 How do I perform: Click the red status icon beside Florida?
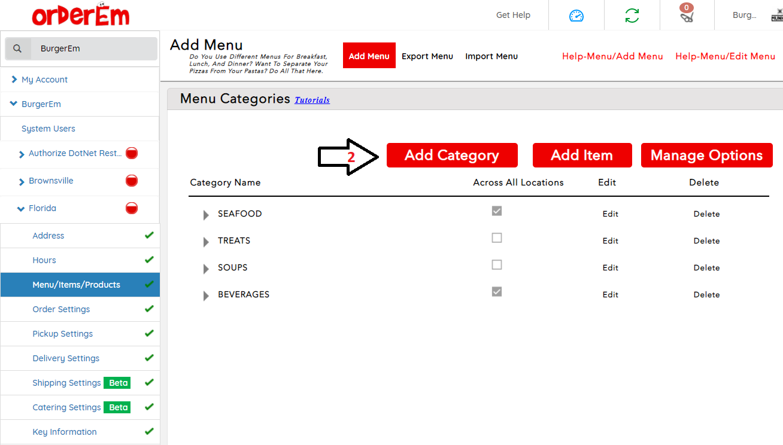pos(132,208)
